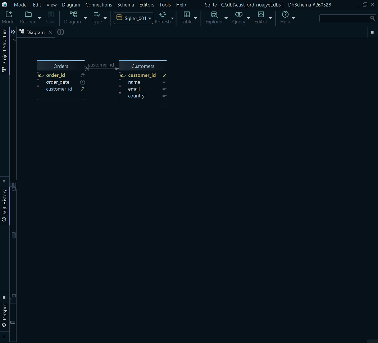Image resolution: width=378 pixels, height=343 pixels.
Task: Expand the Type dropdown arrow
Action: (x=105, y=18)
